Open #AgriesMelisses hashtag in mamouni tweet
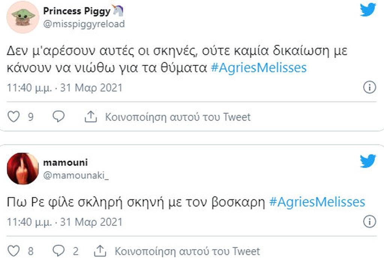Screen dimensions: 384x260 (317, 202)
